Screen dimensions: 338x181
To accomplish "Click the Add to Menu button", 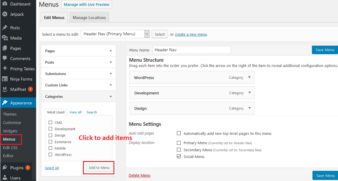I will point(99,168).
